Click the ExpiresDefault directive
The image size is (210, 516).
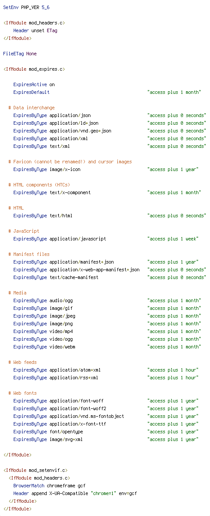107,93
